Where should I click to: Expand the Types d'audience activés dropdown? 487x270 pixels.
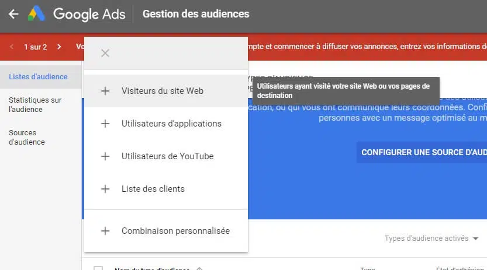click(431, 239)
